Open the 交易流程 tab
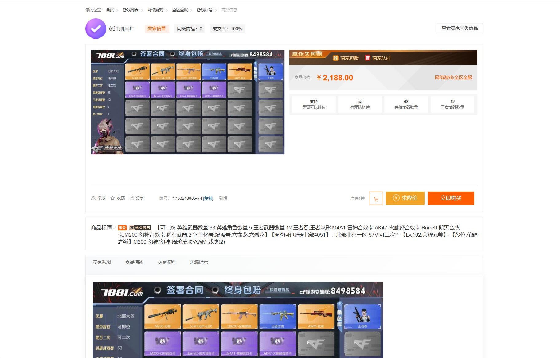Screen dimensions: 560x358 pos(167,262)
